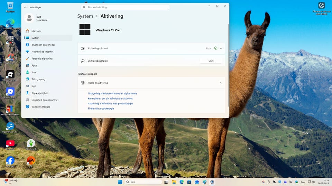Go to Personlig tilpasning settings
This screenshot has height=186, width=332.
coord(42,59)
